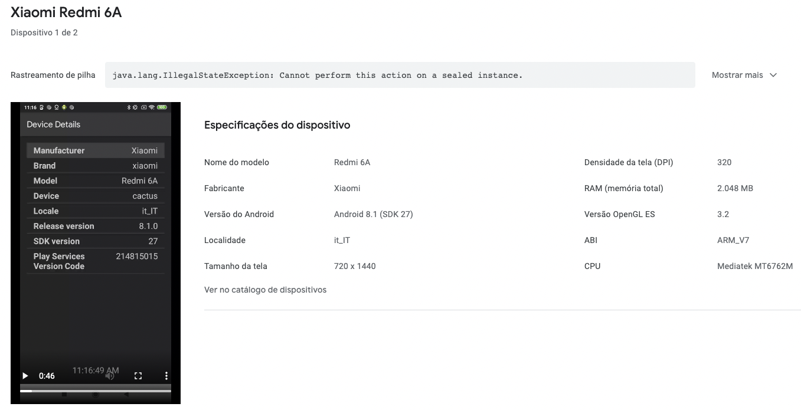This screenshot has width=801, height=410.
Task: Mute the video's audio with the speaker icon
Action: pos(109,376)
